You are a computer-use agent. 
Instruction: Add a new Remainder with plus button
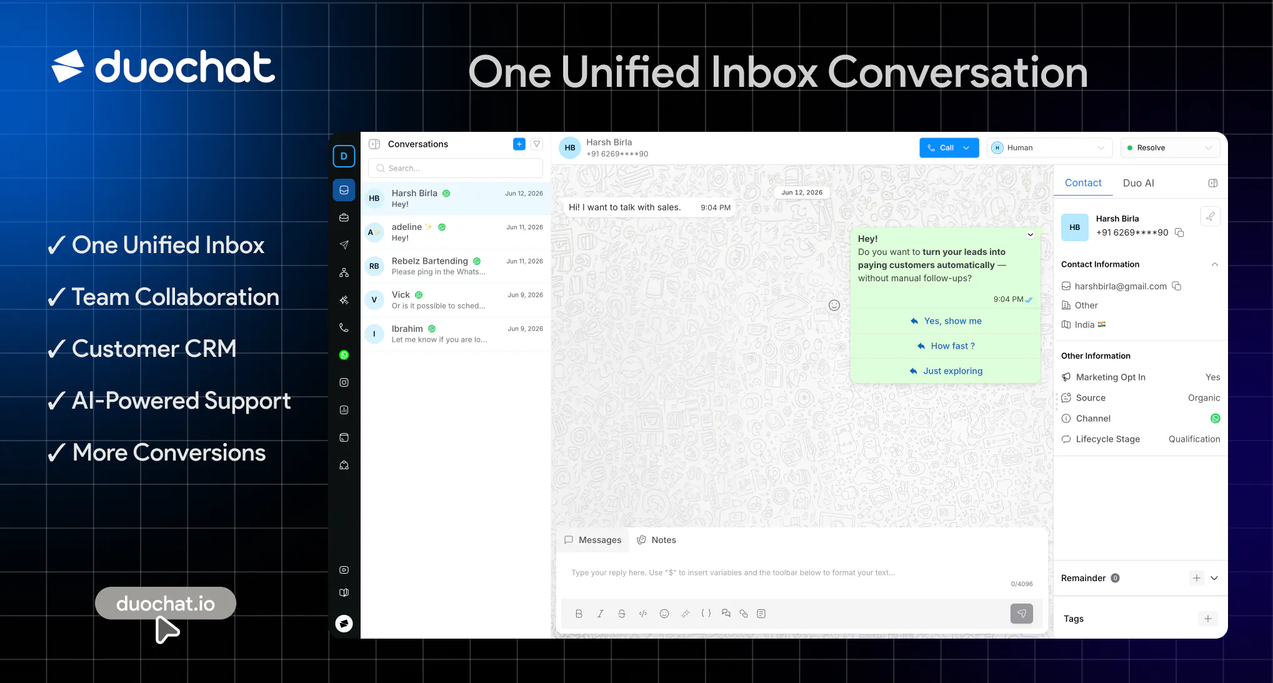[x=1197, y=578]
